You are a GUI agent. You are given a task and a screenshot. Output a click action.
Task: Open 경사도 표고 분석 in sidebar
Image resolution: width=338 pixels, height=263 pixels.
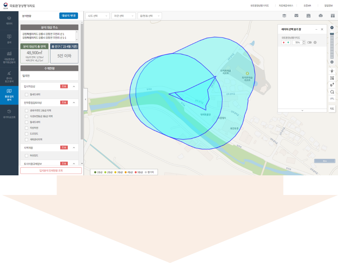[x=9, y=75]
